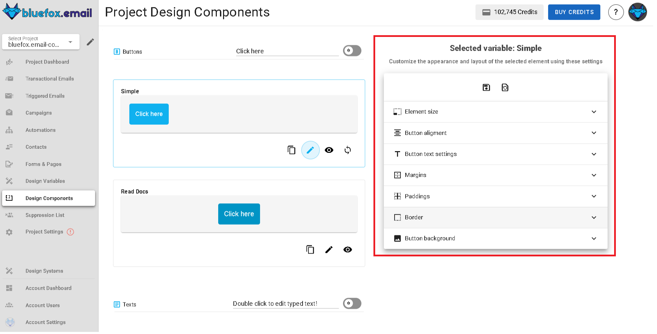Expand Button background section
Image resolution: width=657 pixels, height=334 pixels.
coord(496,239)
